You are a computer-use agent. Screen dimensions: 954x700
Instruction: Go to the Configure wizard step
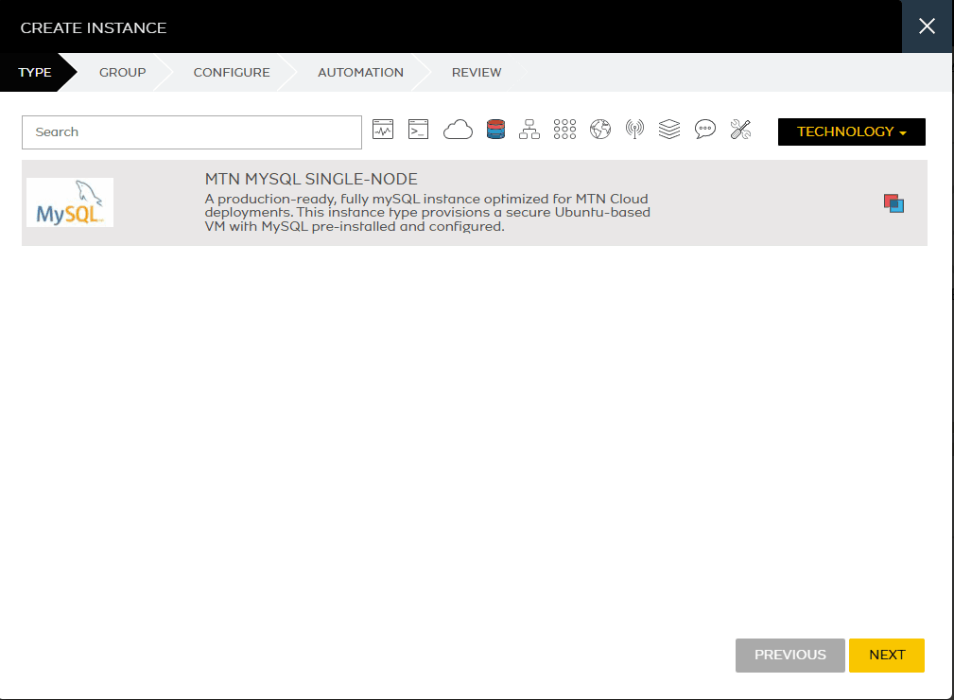click(x=232, y=73)
